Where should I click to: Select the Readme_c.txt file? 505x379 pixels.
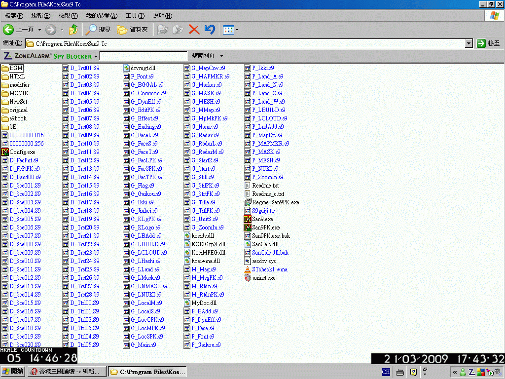point(264,193)
